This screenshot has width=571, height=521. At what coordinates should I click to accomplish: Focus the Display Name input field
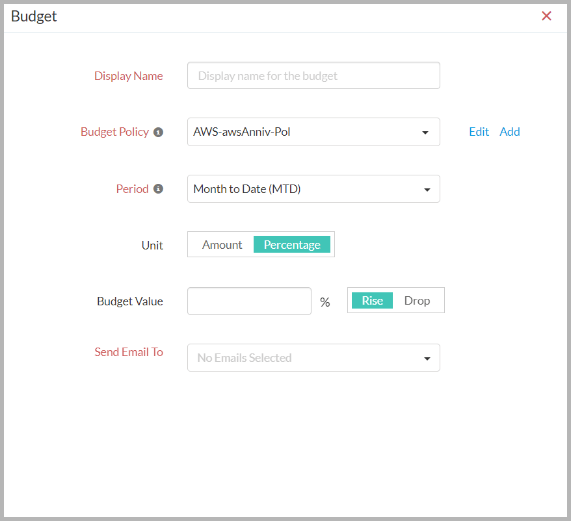[313, 75]
